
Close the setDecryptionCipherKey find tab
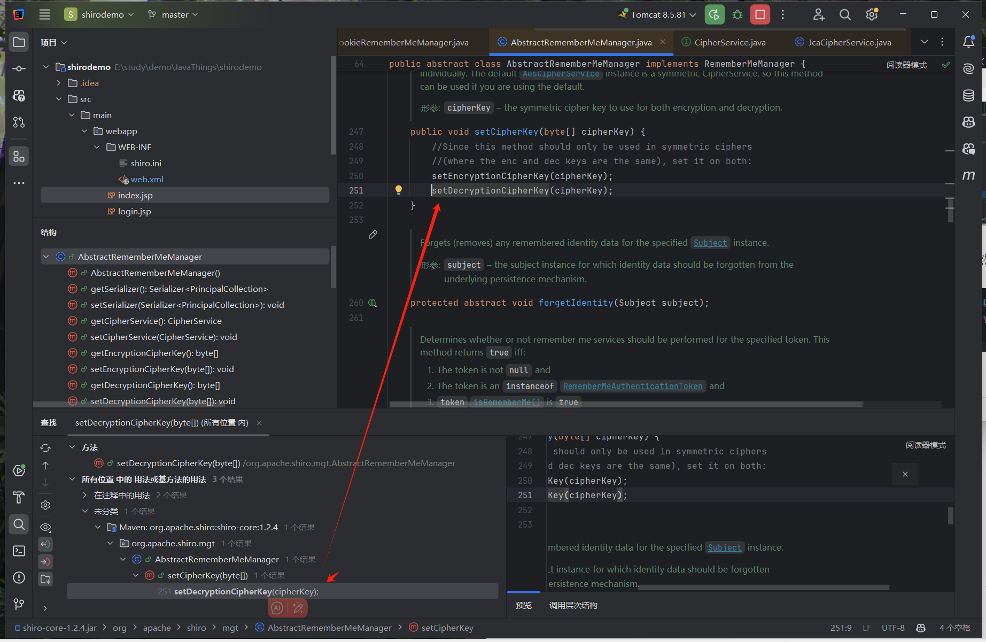[x=259, y=423]
